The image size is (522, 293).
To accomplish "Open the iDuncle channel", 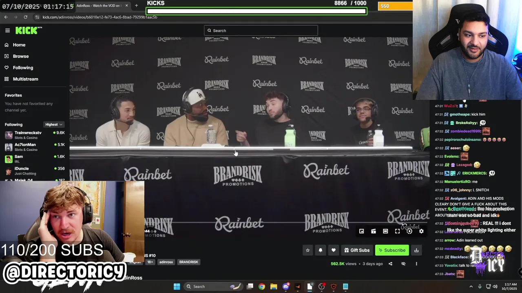I will pyautogui.click(x=35, y=171).
